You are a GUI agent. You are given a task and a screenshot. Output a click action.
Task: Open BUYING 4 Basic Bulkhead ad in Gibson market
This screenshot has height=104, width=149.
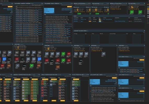[x=103, y=94]
